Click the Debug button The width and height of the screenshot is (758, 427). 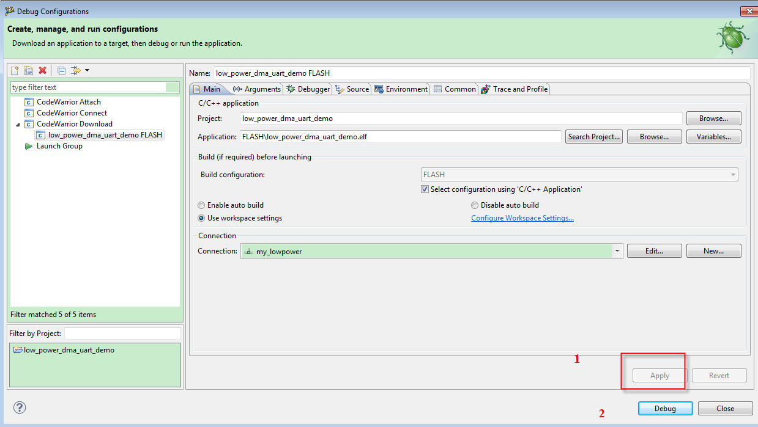tap(665, 409)
